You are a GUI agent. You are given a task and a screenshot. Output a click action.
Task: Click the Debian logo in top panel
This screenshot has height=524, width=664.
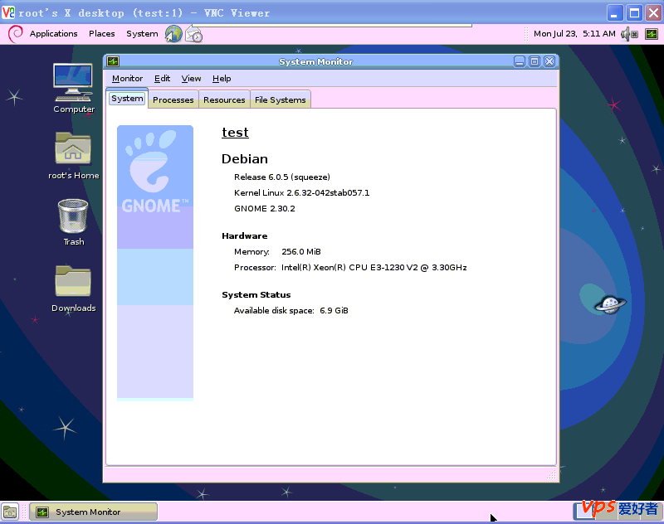(x=15, y=34)
